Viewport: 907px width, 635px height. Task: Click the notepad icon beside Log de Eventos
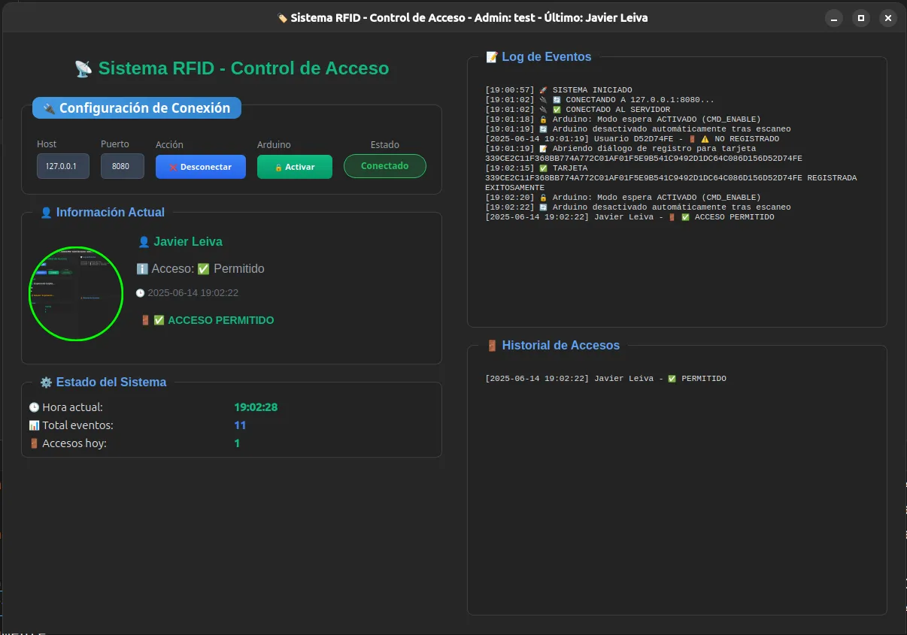pos(492,57)
